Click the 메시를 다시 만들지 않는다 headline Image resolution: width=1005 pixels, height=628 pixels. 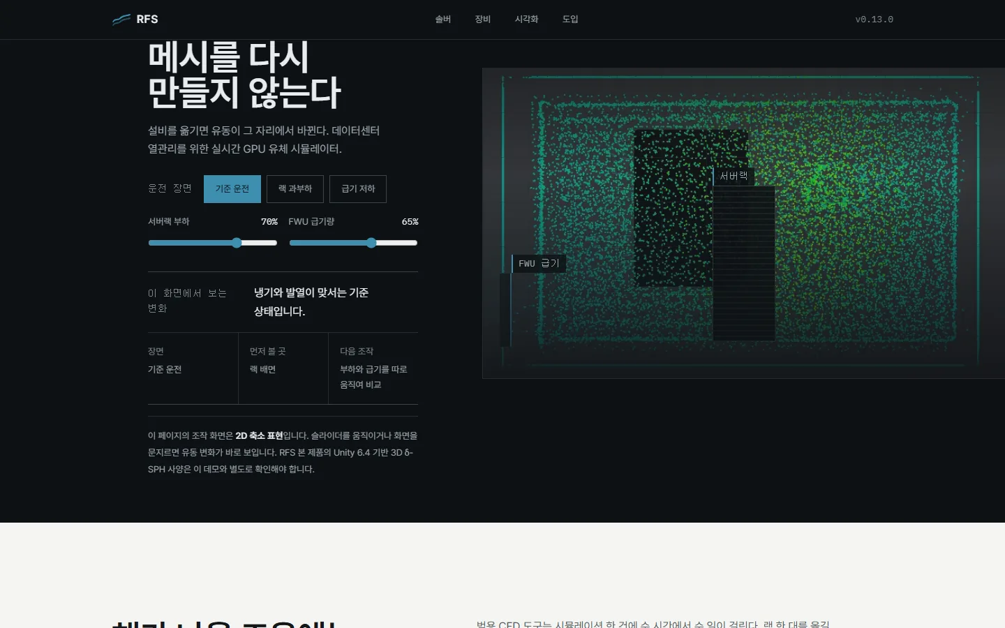244,75
